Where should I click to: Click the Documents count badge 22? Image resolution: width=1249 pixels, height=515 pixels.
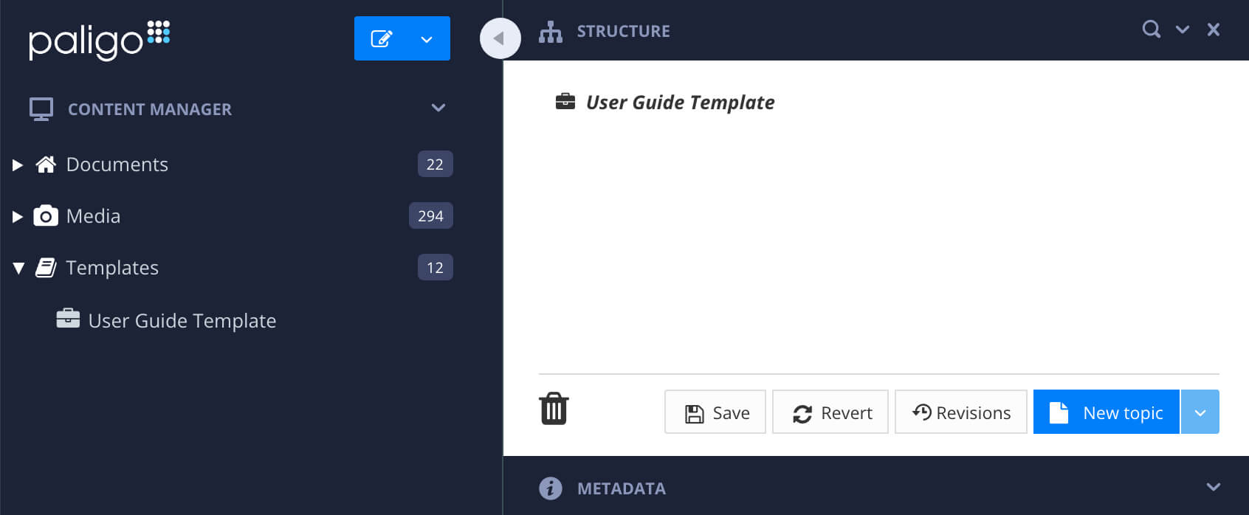point(435,164)
